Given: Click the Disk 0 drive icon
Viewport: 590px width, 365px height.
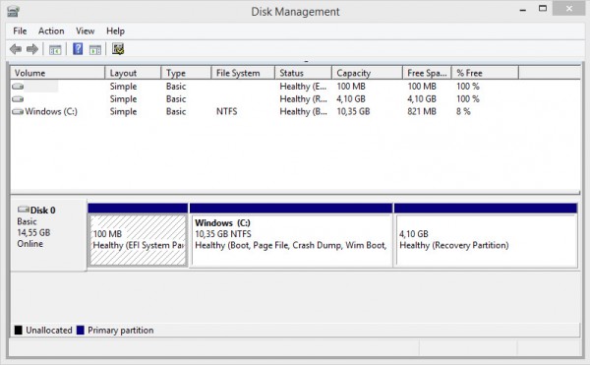Looking at the screenshot, I should [x=24, y=210].
